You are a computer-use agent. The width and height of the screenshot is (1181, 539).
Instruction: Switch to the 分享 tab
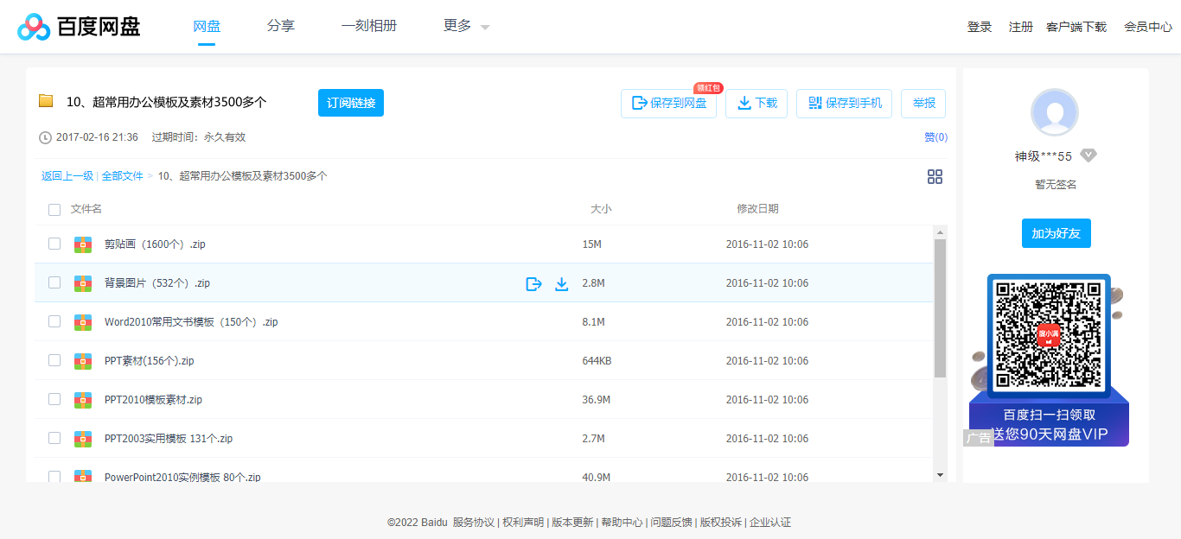pyautogui.click(x=281, y=26)
